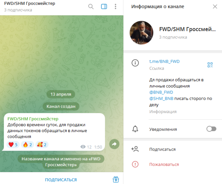Close the channel information panel
Screen dimensions: 222x184
coord(215,7)
